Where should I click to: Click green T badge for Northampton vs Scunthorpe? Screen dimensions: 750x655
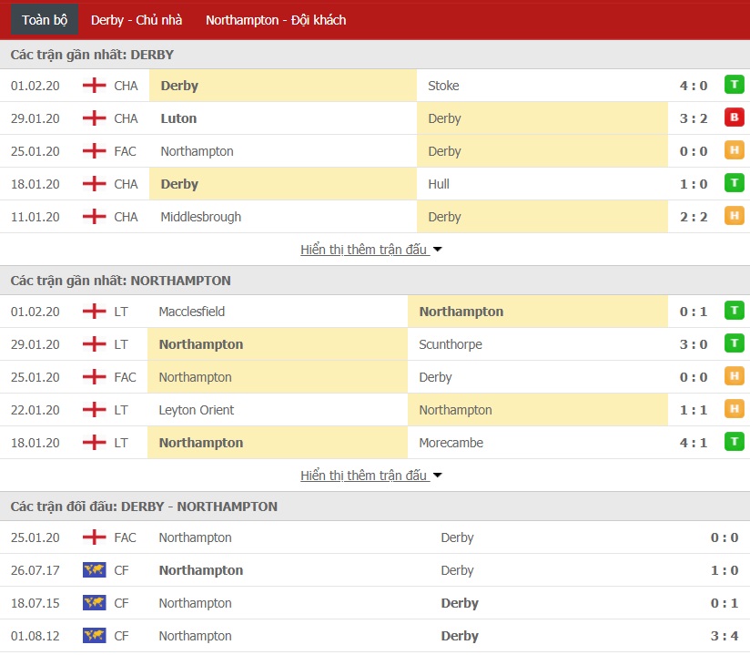[735, 343]
